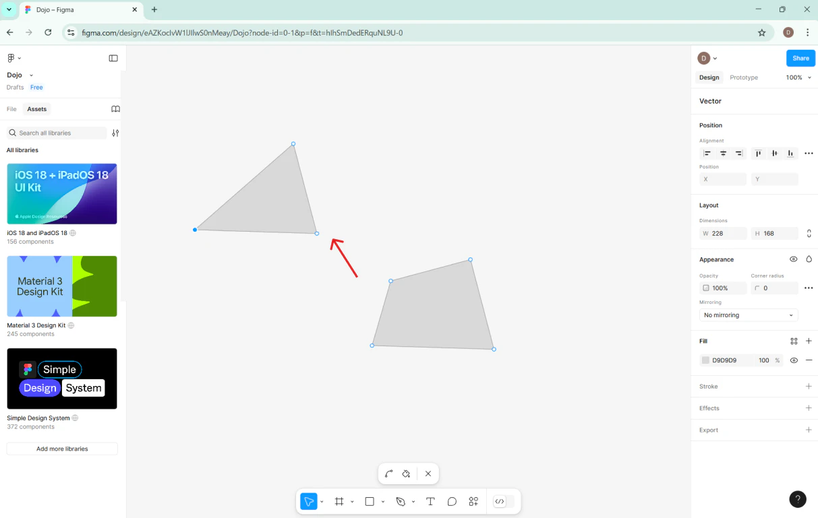This screenshot has width=818, height=518.
Task: Align top in Alignment section
Action: point(759,154)
